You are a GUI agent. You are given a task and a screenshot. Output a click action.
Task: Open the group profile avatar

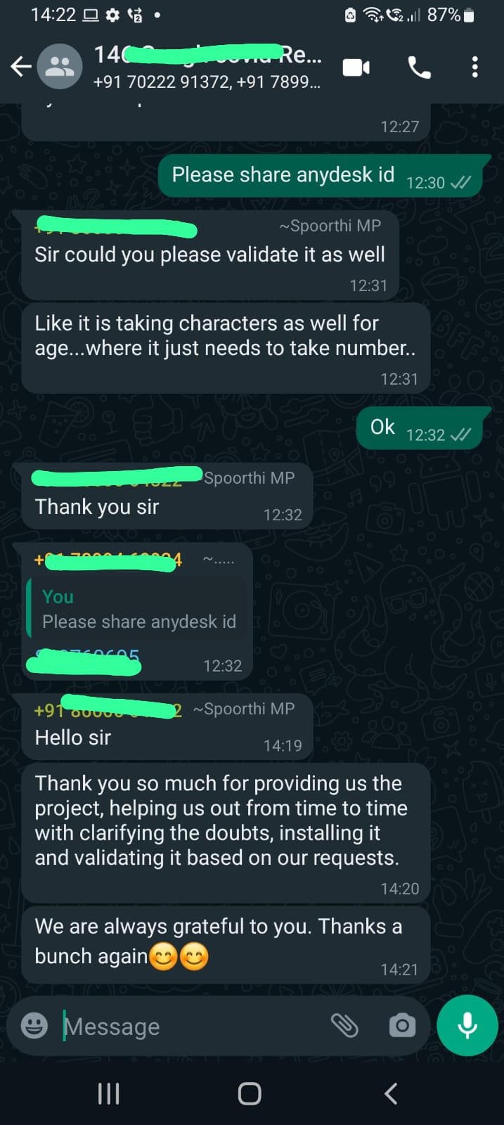coord(60,67)
